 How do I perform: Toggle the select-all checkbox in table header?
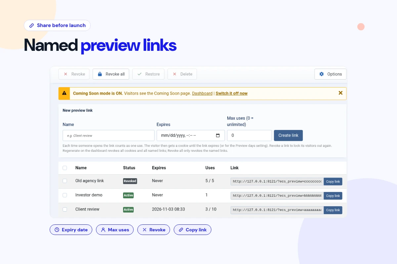(x=65, y=168)
